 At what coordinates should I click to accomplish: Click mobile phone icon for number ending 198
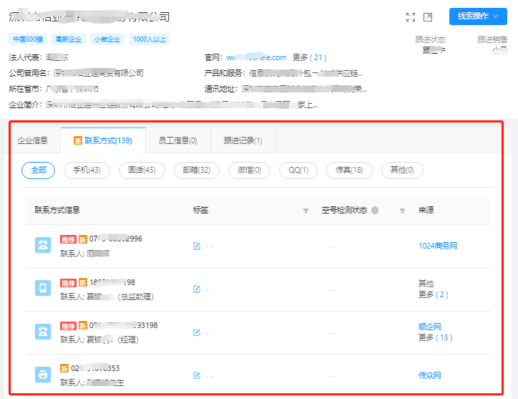pyautogui.click(x=43, y=288)
